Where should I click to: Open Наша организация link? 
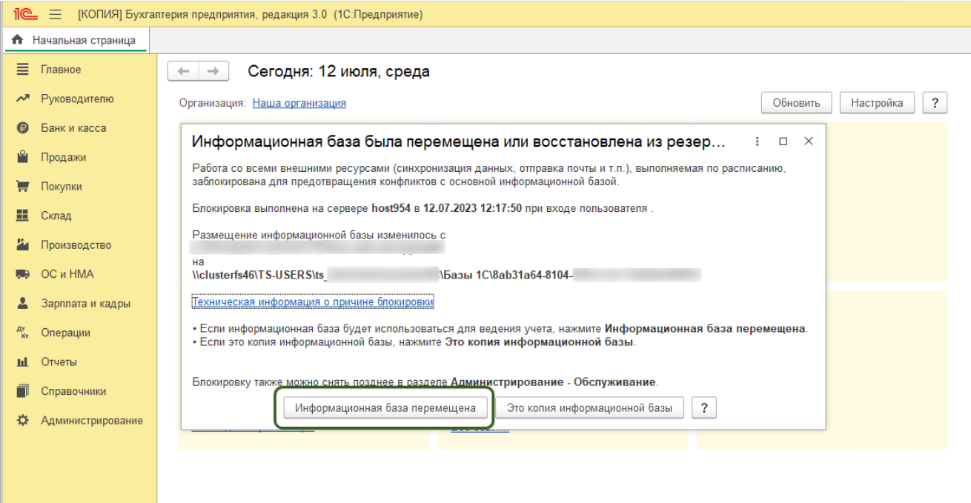pos(299,103)
